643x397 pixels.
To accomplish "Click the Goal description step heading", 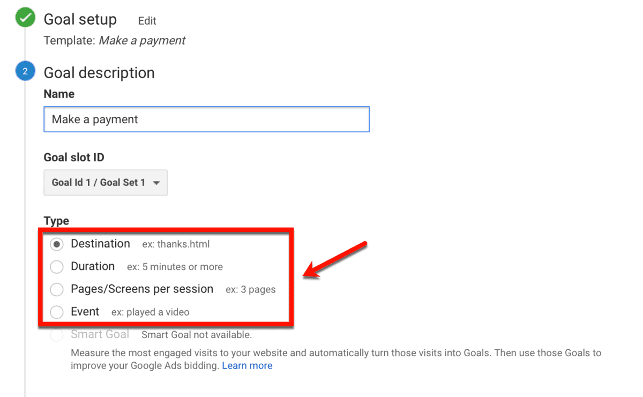I will pyautogui.click(x=99, y=72).
